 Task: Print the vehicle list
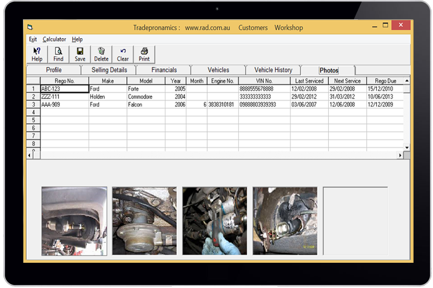144,54
